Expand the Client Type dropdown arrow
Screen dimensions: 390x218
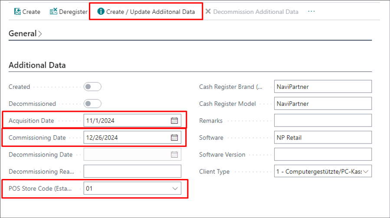(x=366, y=172)
